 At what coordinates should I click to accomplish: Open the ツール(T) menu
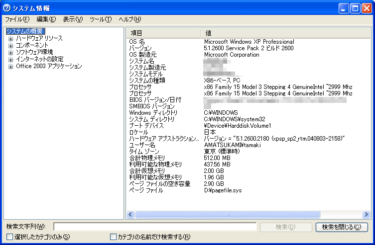pos(101,19)
